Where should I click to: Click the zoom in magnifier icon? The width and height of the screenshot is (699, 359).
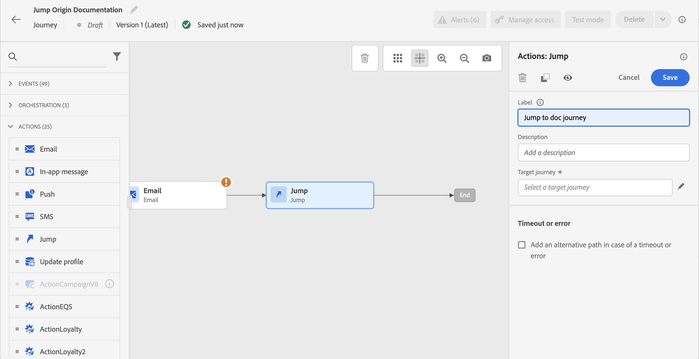(x=442, y=58)
